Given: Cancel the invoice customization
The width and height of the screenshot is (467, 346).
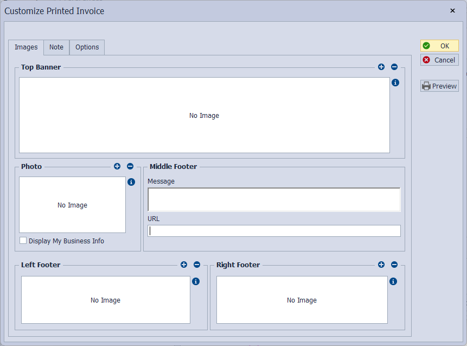Looking at the screenshot, I should [439, 60].
